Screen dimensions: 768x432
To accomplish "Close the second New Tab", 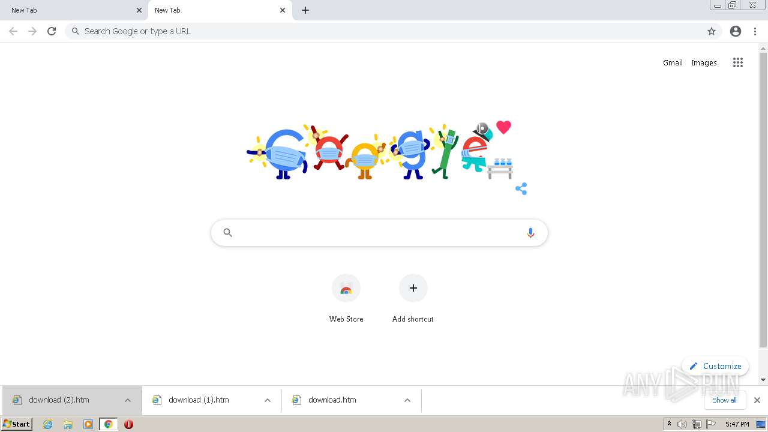I will [283, 10].
